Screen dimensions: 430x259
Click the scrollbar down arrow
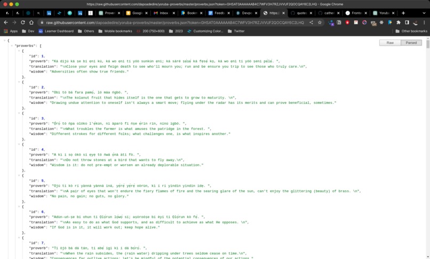[x=428, y=257]
